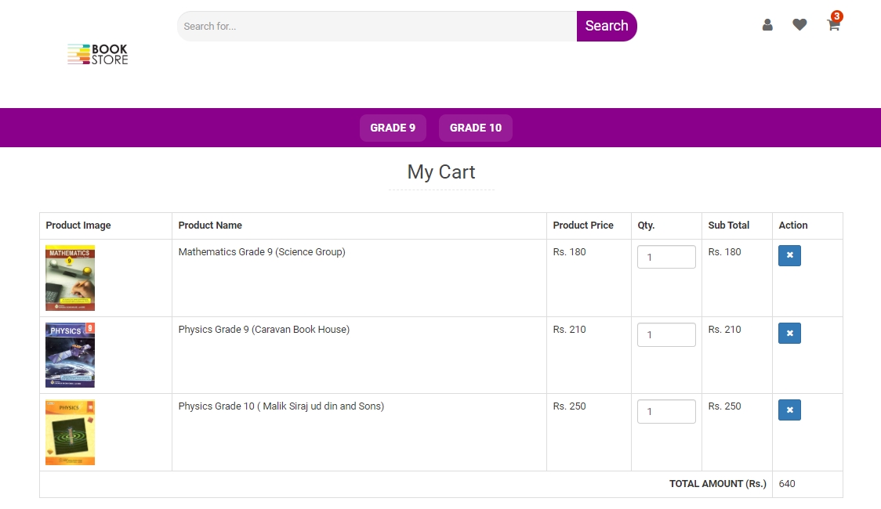881x509 pixels.
Task: Click the Mathematics book cover thumbnail
Action: pos(70,278)
